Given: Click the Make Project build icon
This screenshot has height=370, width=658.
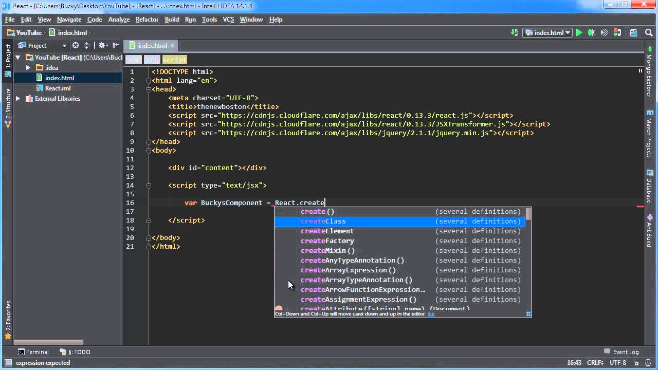Looking at the screenshot, I should click(x=515, y=33).
